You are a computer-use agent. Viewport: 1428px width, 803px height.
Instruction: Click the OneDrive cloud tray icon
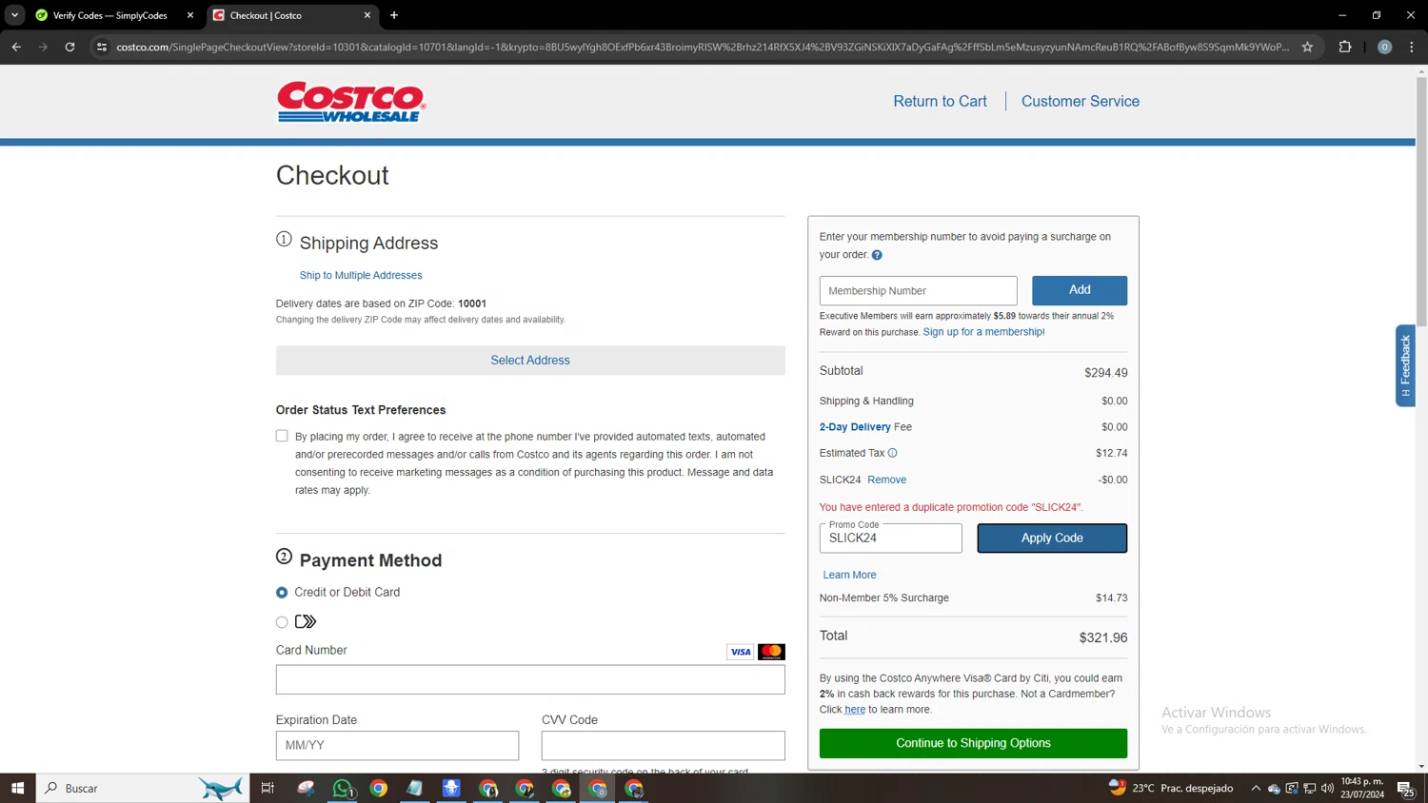(1274, 788)
